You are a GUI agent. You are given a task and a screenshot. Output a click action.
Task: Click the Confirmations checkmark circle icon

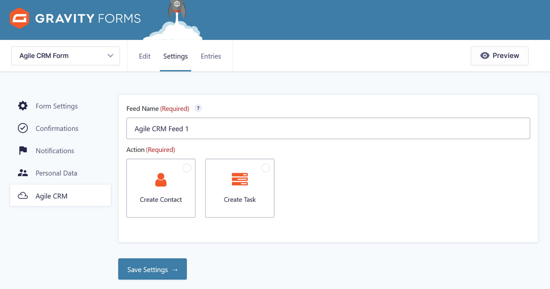(23, 128)
